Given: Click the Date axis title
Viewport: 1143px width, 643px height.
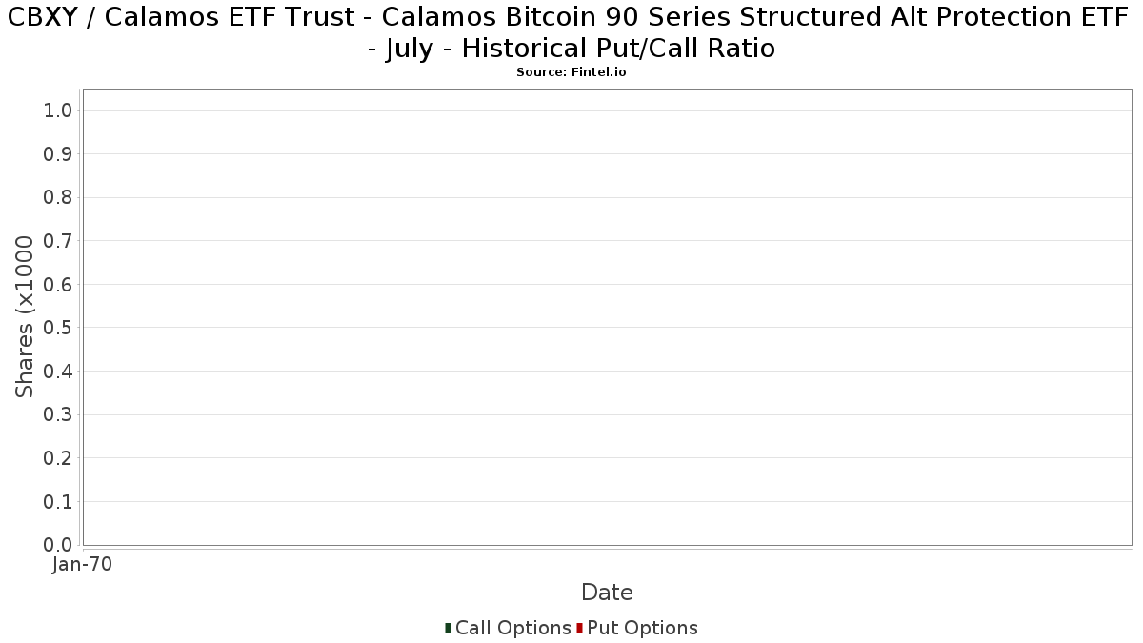Looking at the screenshot, I should click(x=607, y=593).
